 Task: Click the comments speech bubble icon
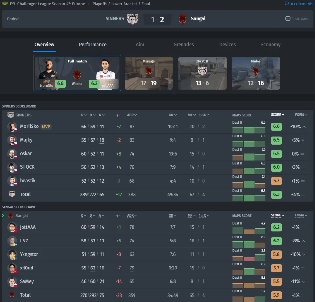coord(287,4)
